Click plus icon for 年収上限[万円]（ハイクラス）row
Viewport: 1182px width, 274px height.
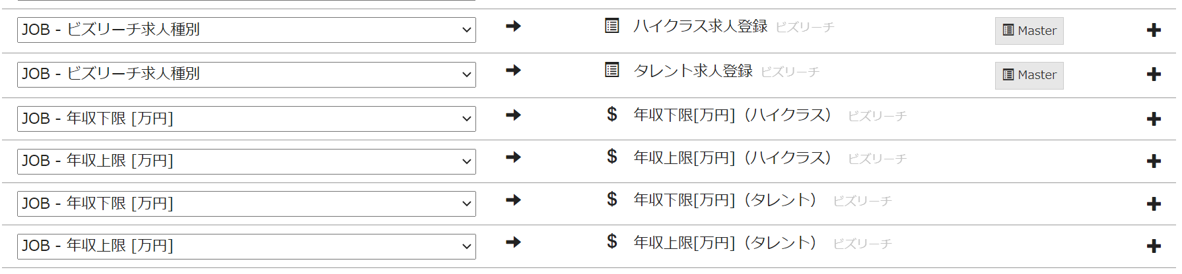(1154, 161)
